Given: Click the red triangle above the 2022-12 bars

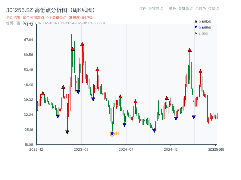Looking at the screenshot, I should point(43,93).
